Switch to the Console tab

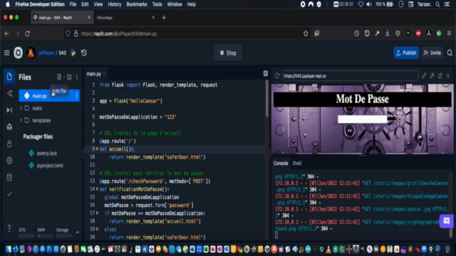click(x=280, y=163)
